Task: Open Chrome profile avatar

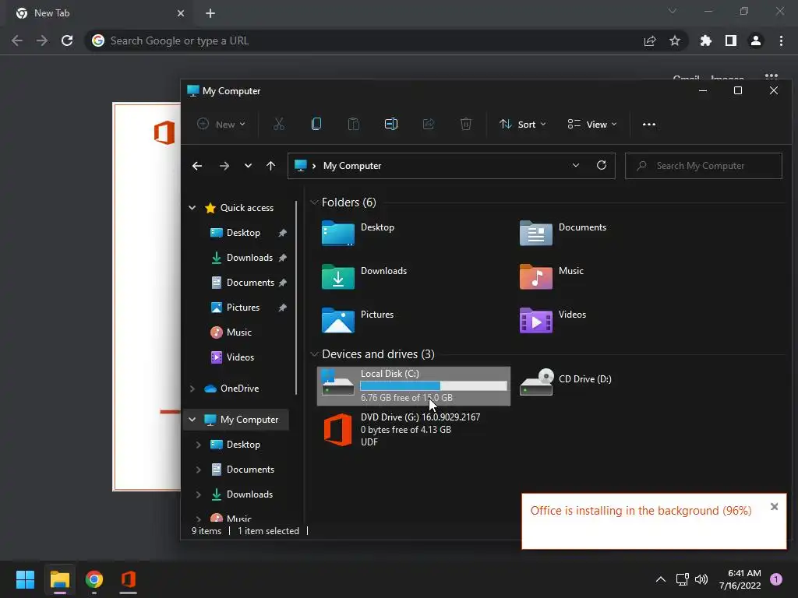Action: click(756, 40)
